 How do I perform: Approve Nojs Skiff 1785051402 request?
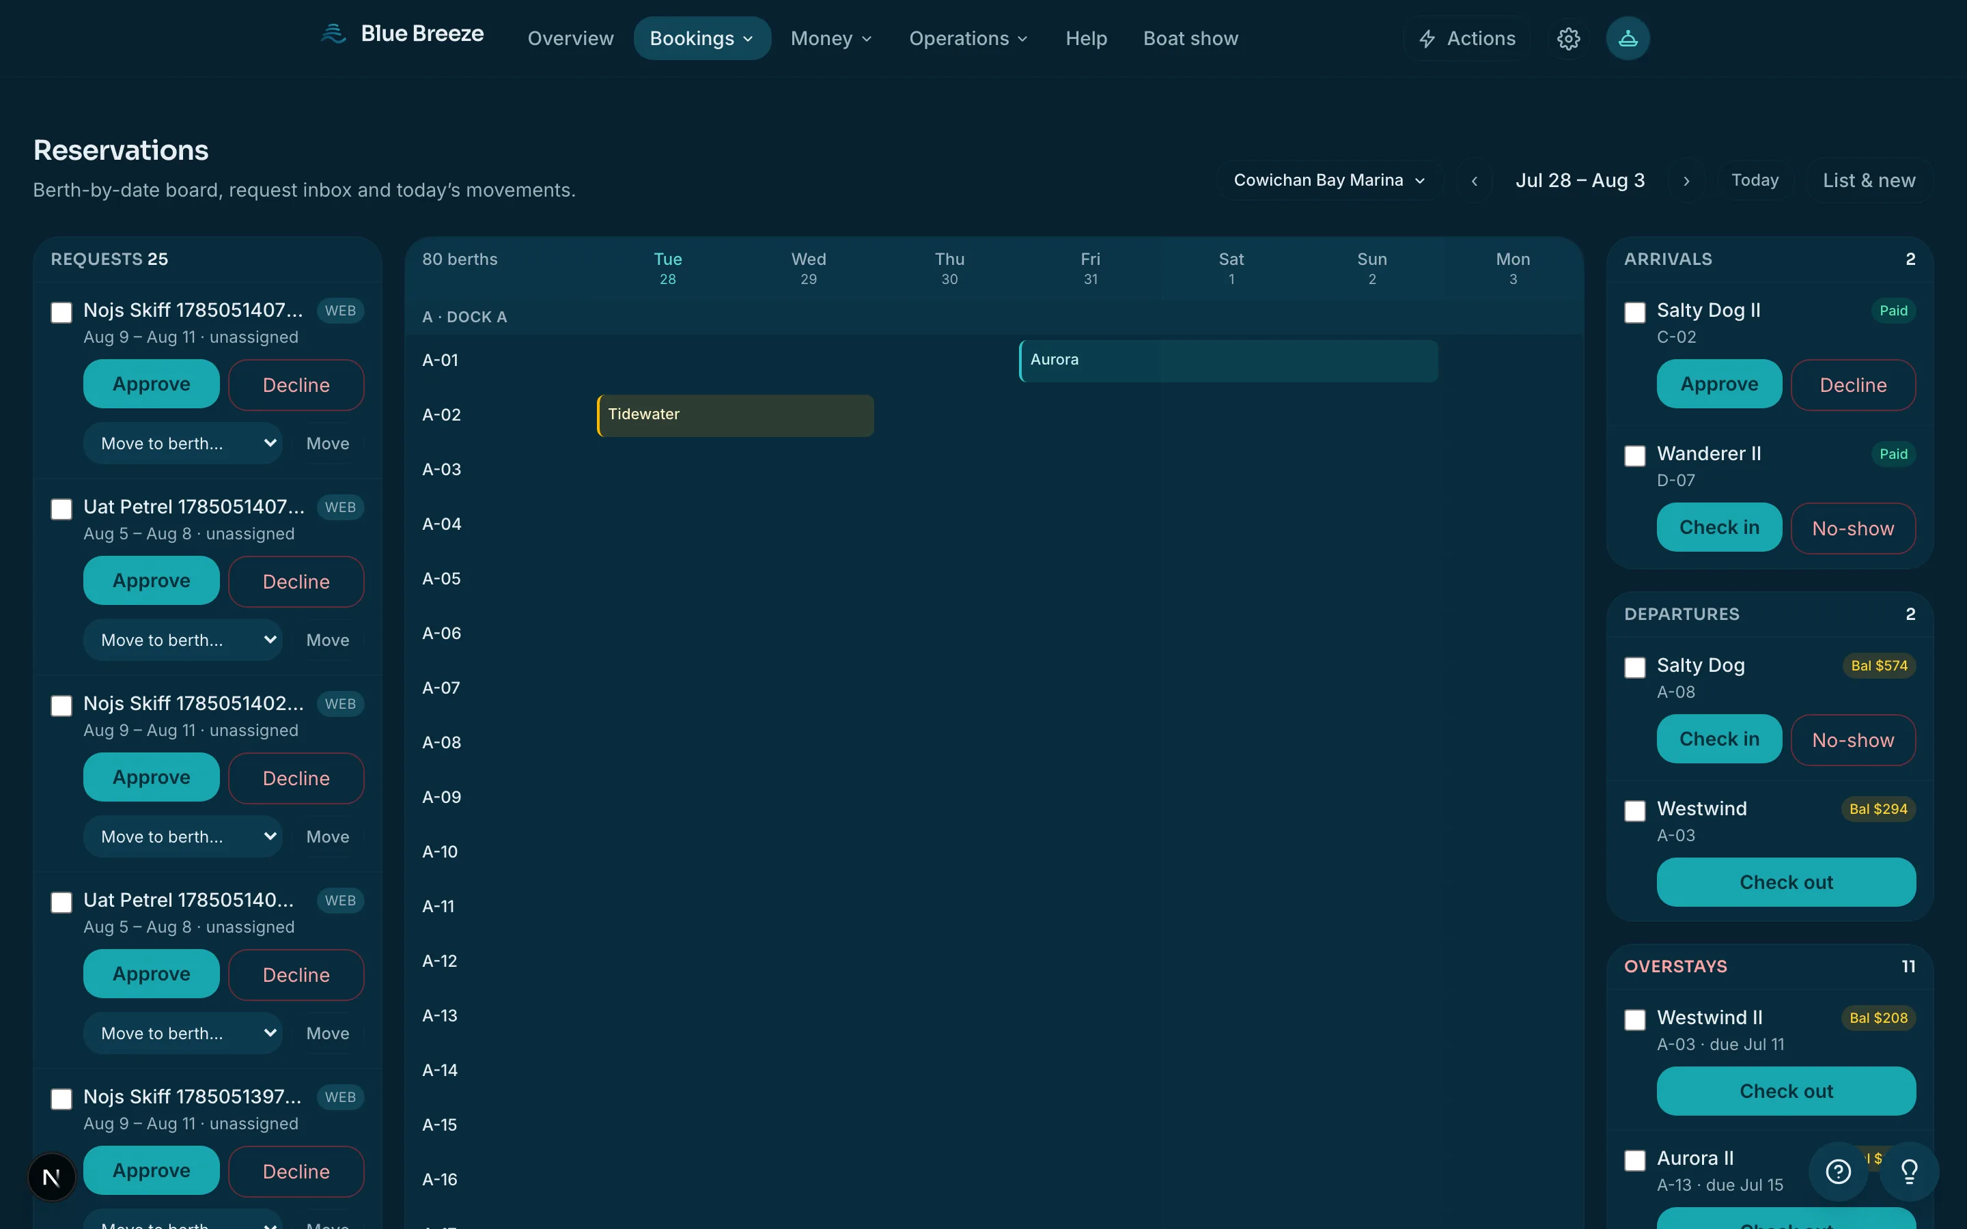151,777
